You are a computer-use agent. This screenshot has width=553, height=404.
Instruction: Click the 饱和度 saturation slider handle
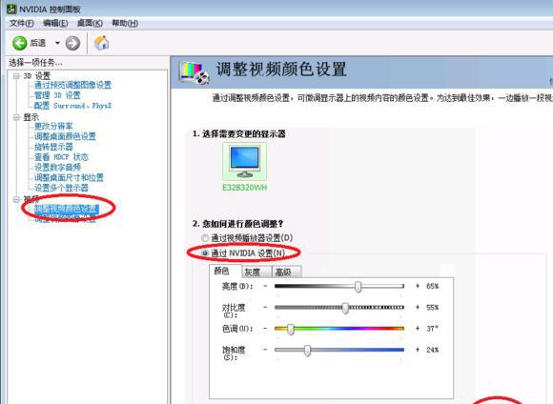point(308,350)
